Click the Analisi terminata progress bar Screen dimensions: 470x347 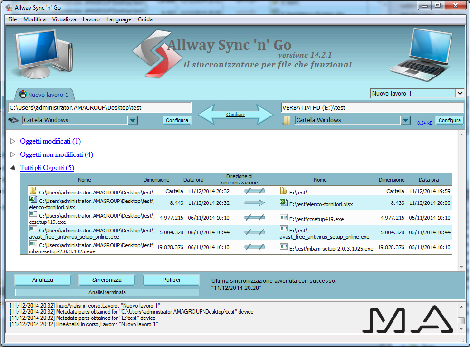pyautogui.click(x=107, y=292)
